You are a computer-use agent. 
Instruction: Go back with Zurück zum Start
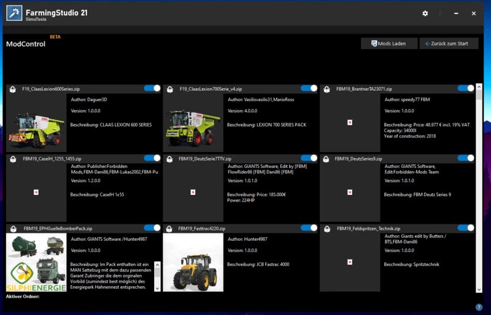coord(449,44)
